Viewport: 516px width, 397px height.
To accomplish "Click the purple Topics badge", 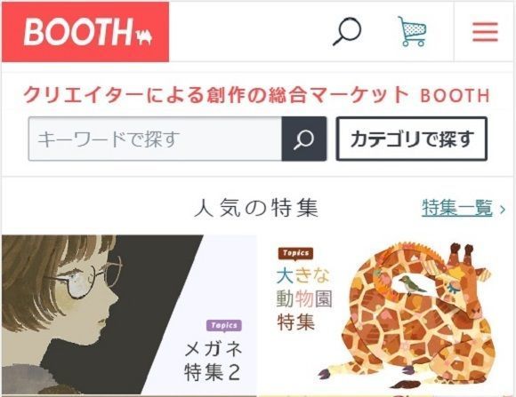I will [x=224, y=325].
